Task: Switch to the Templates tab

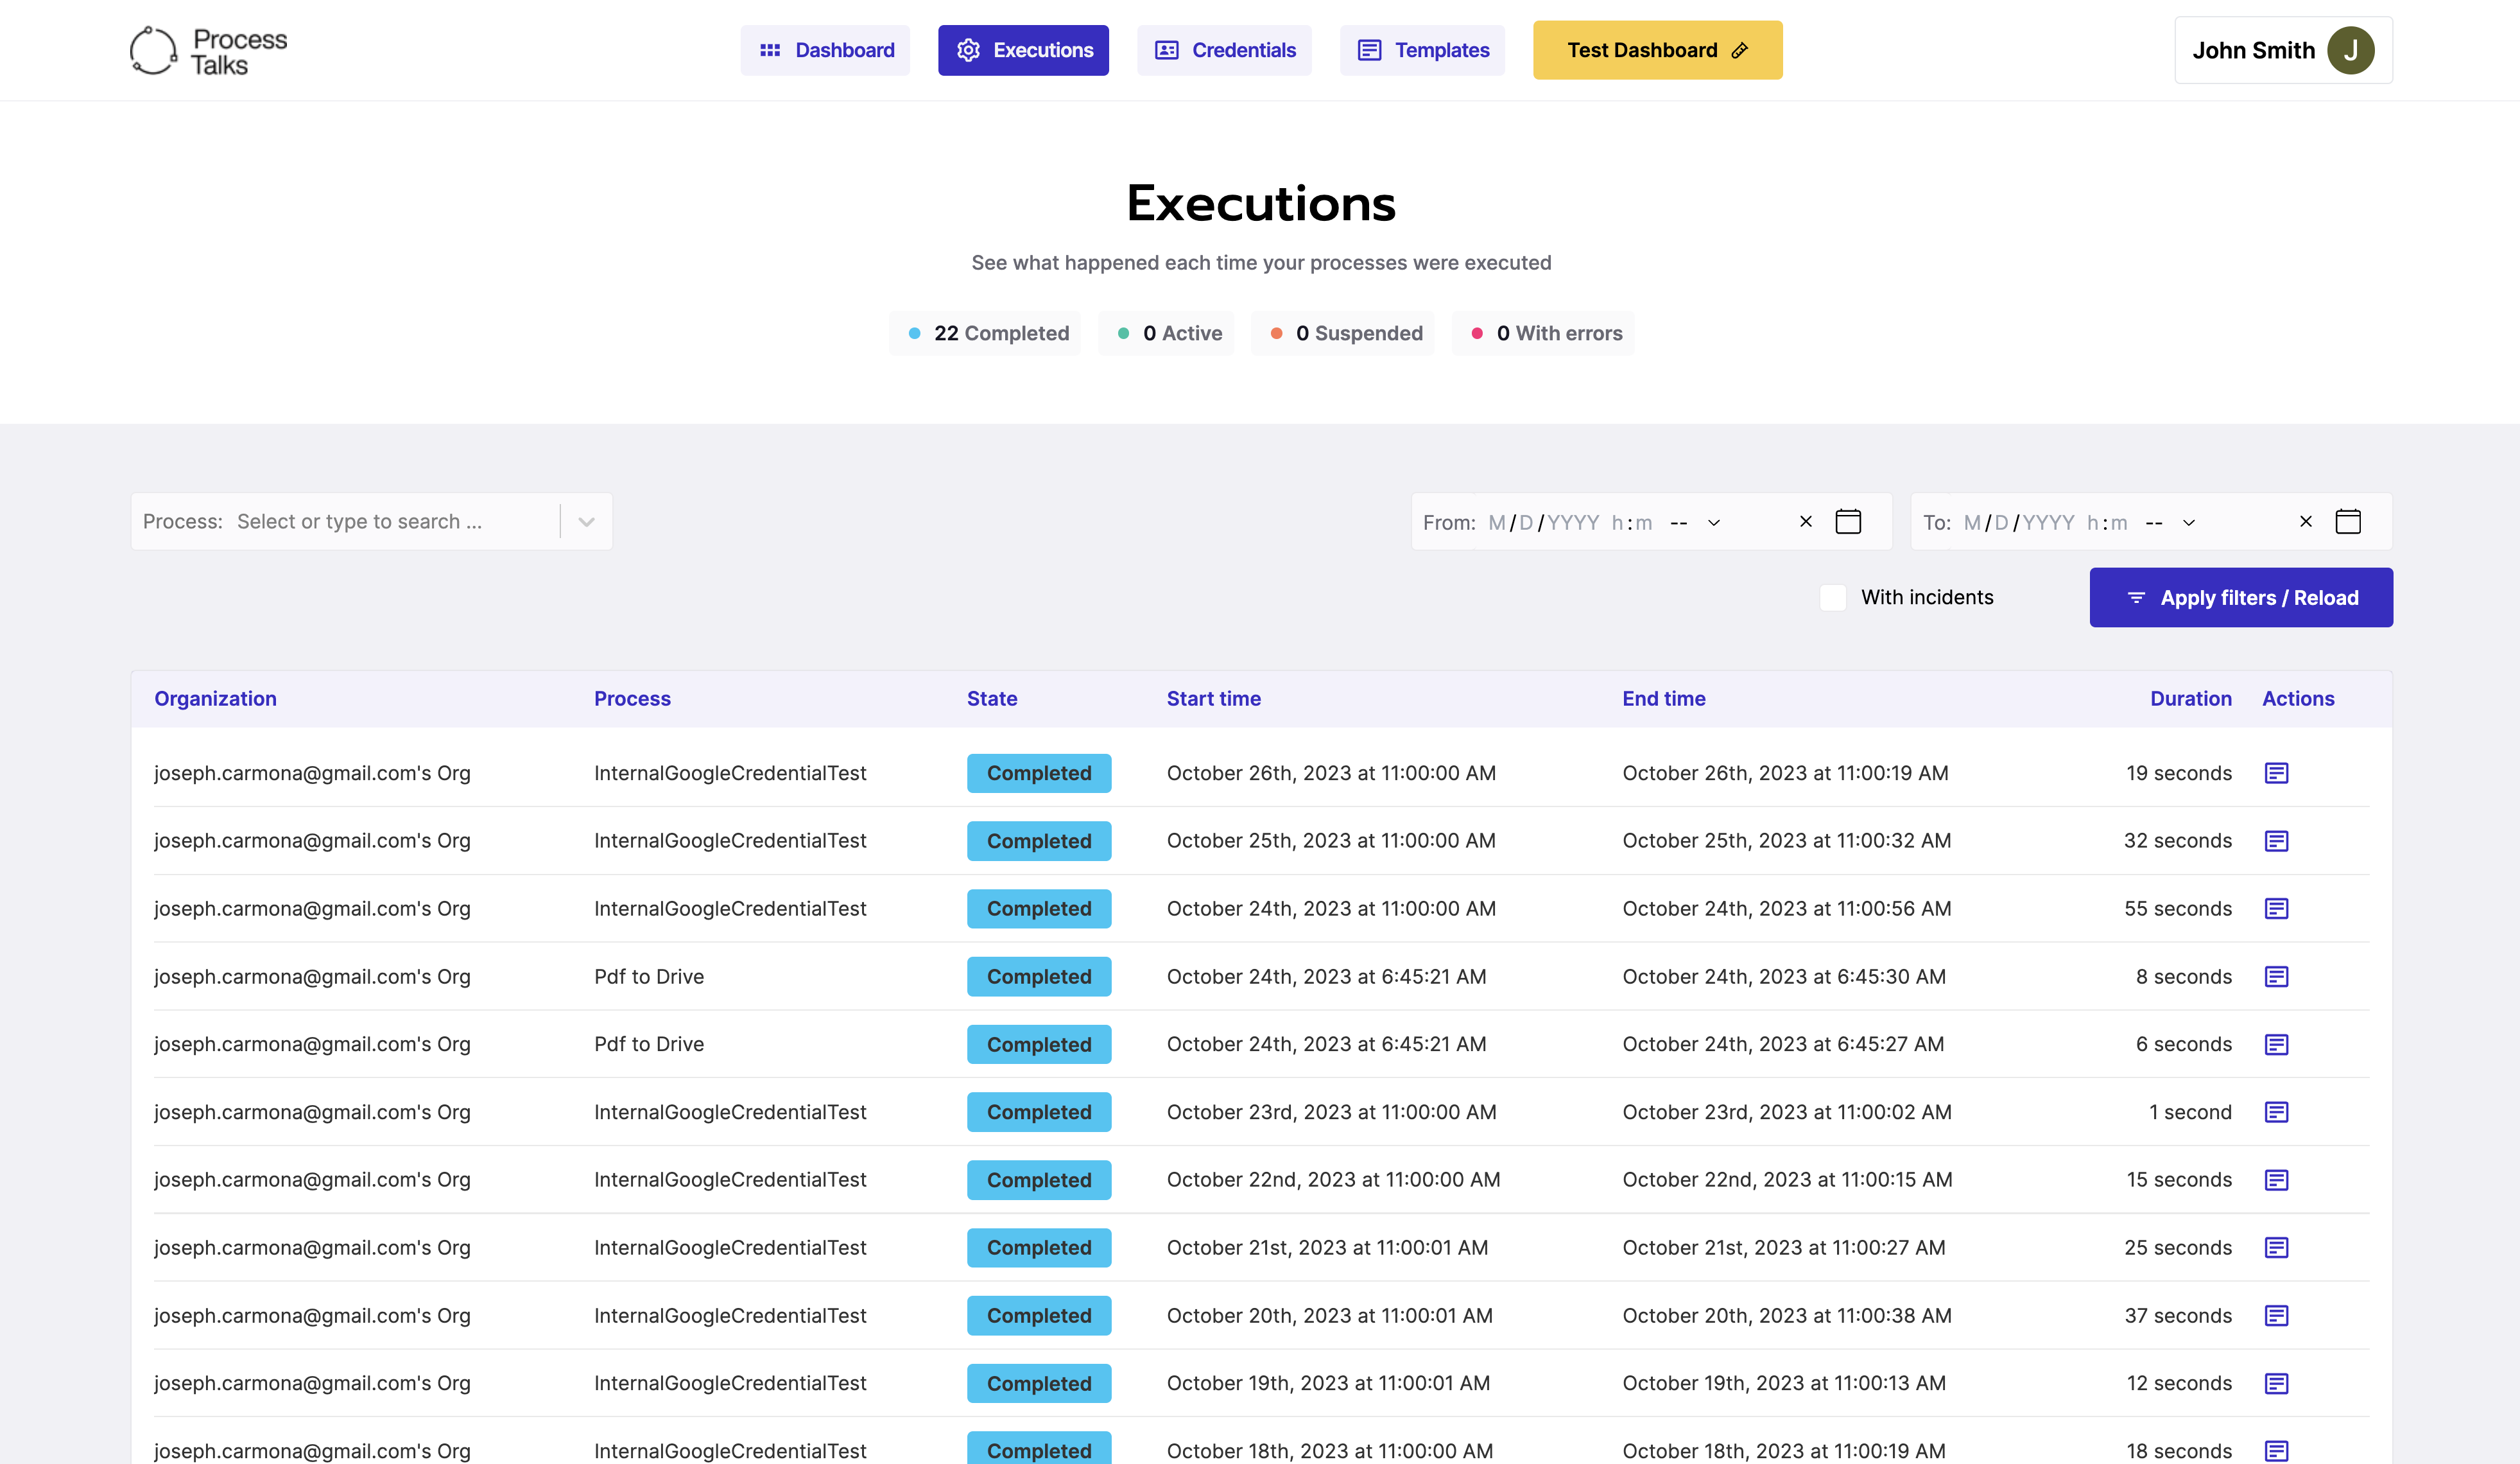Action: (x=1422, y=50)
